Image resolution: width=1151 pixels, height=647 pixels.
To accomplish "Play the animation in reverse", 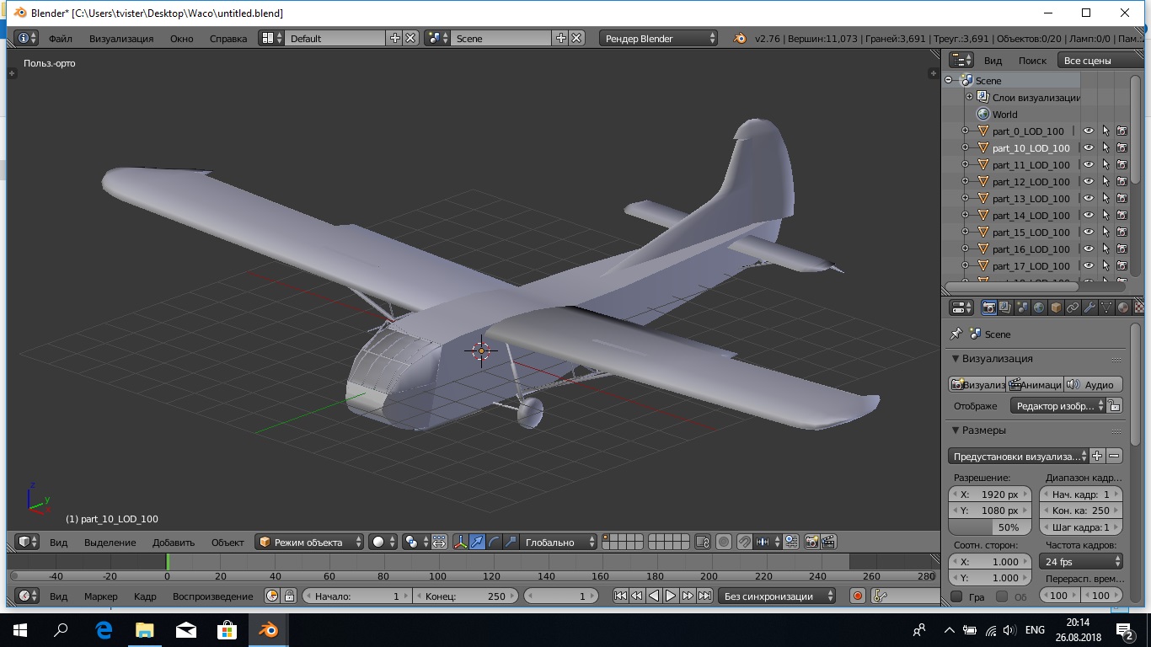I will (654, 596).
